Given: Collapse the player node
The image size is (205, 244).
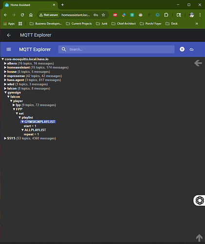Looking at the screenshot, I should 11,101.
